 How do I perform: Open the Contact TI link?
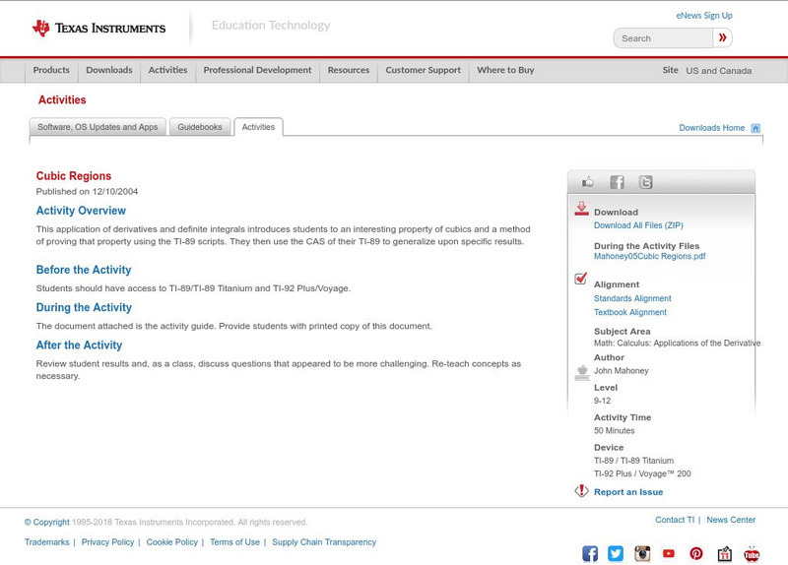[675, 520]
